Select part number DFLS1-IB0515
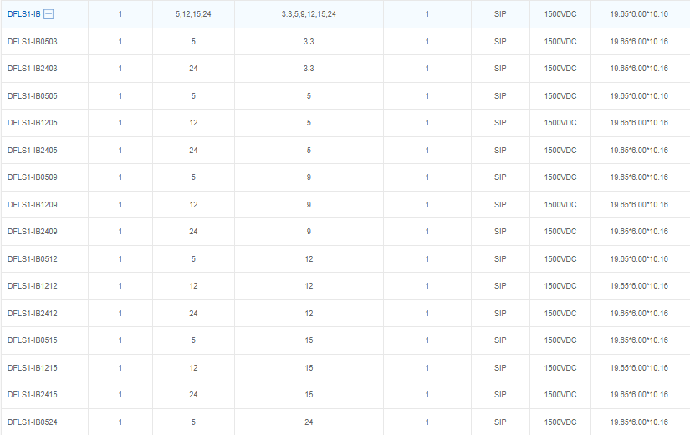The height and width of the screenshot is (435, 690). [x=32, y=340]
